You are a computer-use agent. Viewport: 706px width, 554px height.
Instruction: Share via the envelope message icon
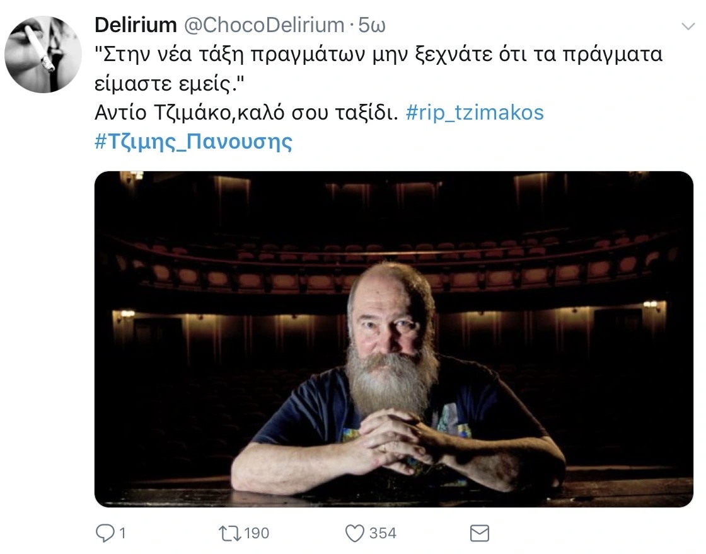coord(480,533)
